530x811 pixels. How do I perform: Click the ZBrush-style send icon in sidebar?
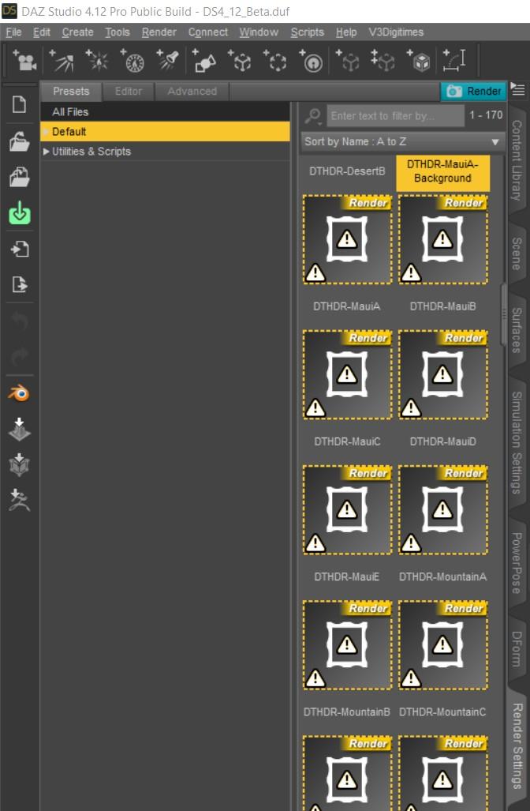(x=20, y=500)
